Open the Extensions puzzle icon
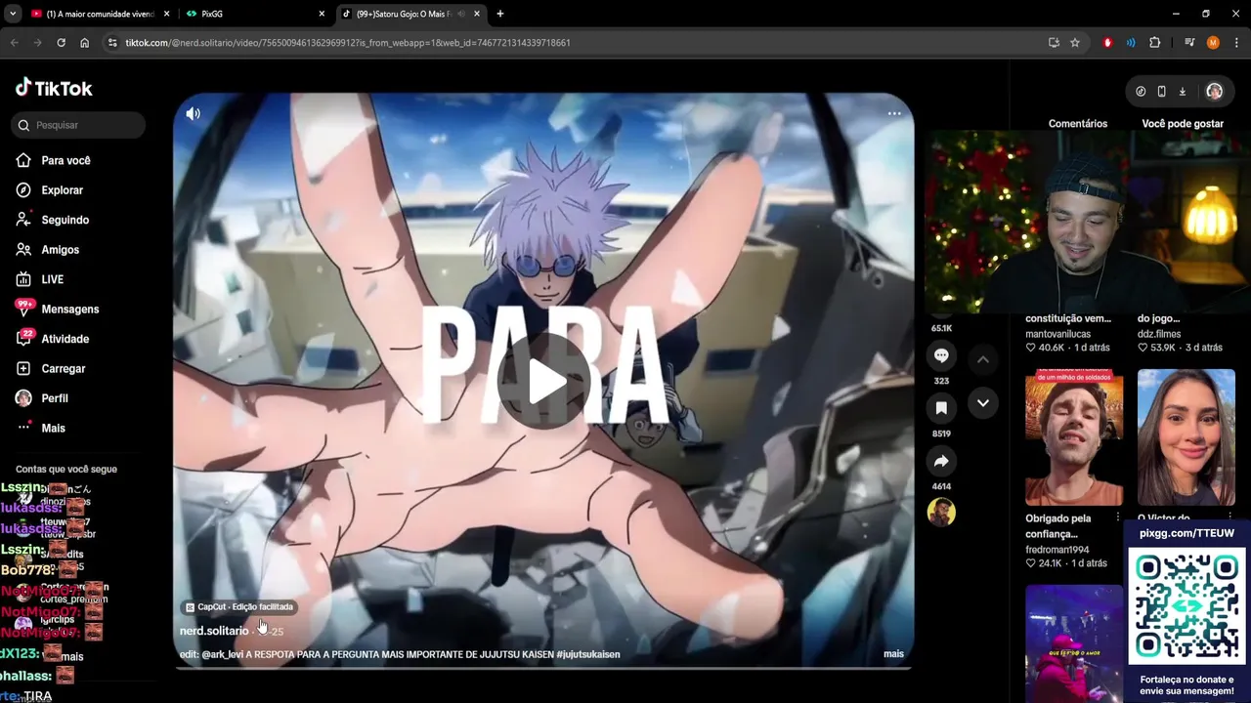This screenshot has height=703, width=1251. point(1155,43)
